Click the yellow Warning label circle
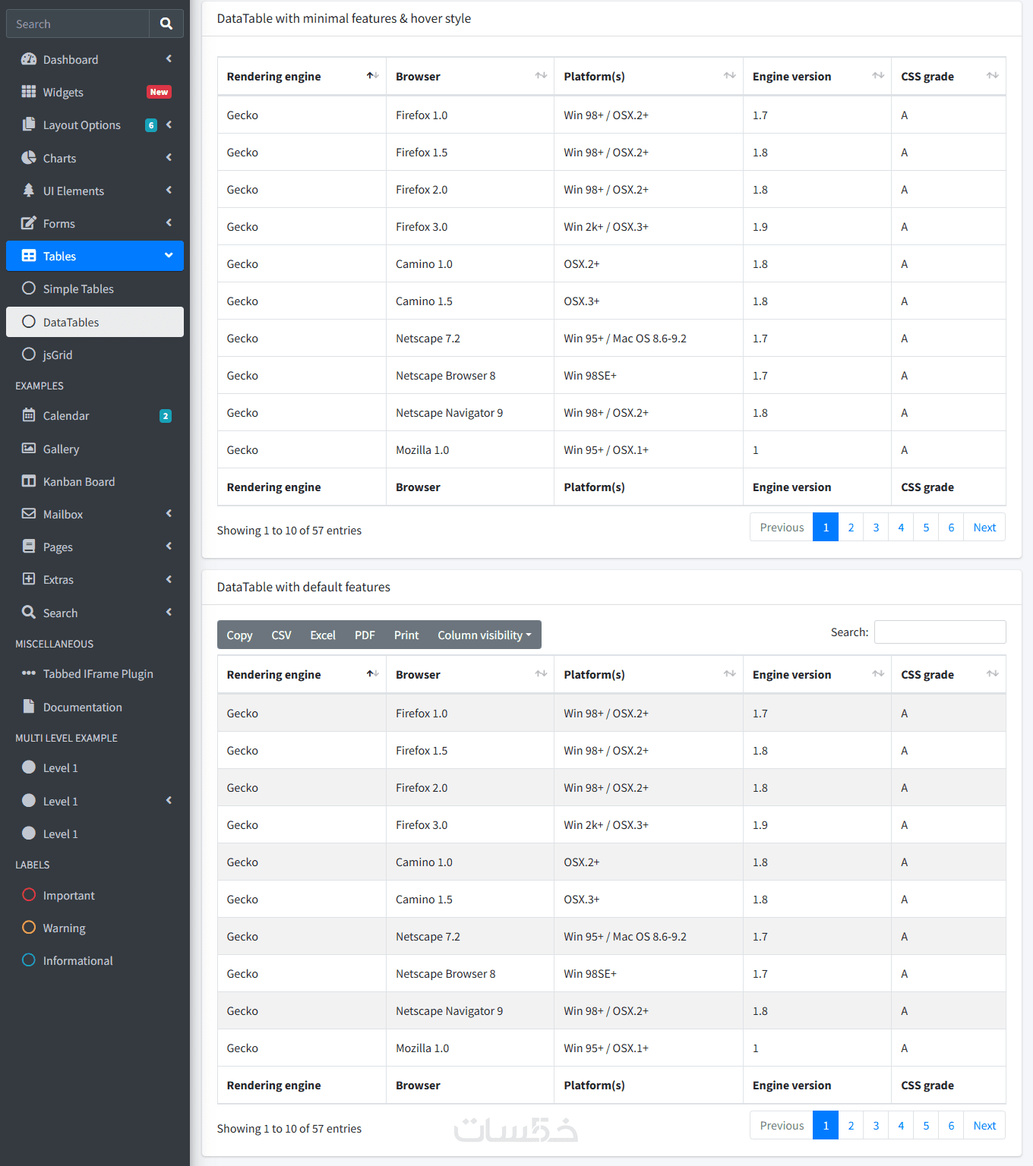 click(x=29, y=928)
